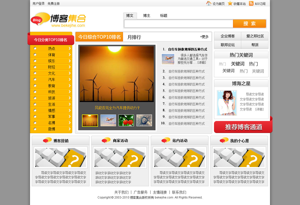Open the 广告服务 footer link
Screen dimensions: 300x205
140,192
